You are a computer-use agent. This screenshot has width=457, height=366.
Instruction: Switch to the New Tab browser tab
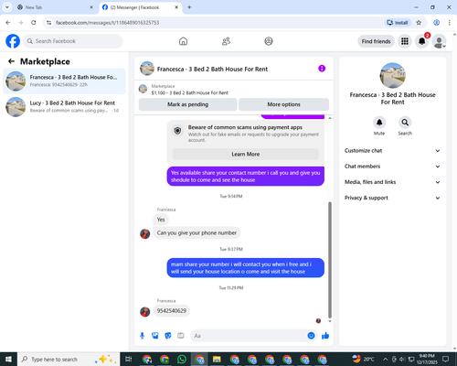(x=55, y=7)
